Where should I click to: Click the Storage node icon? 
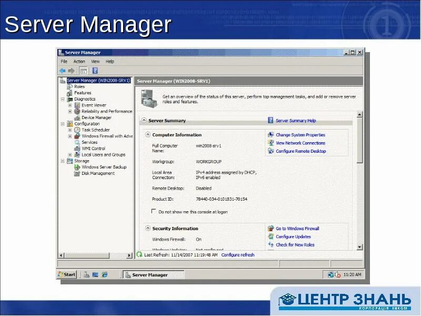[70, 161]
